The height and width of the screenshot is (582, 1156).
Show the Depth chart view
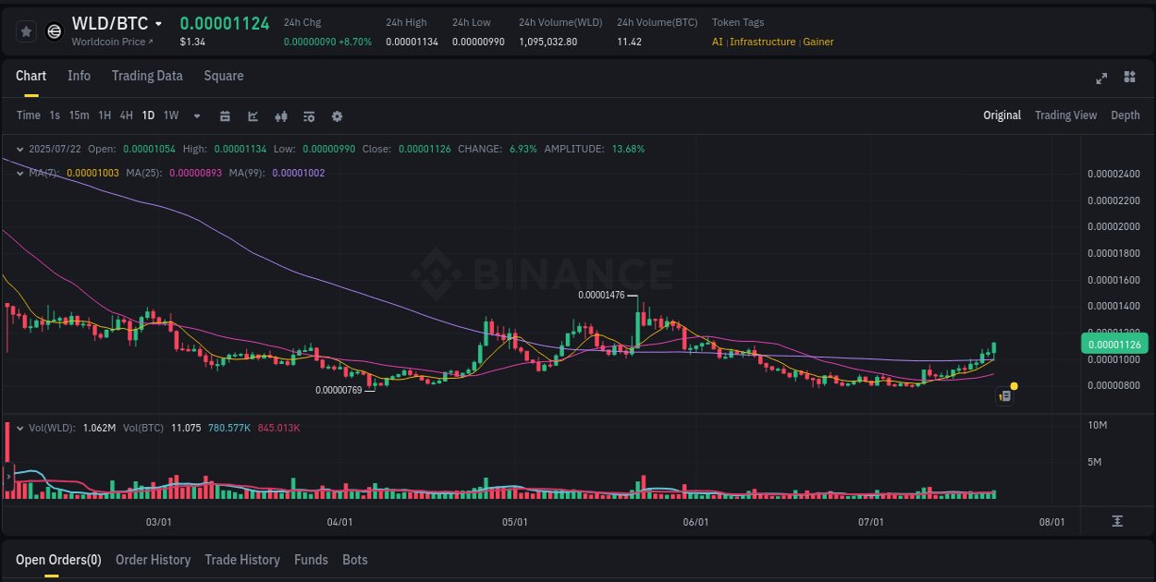(x=1125, y=115)
